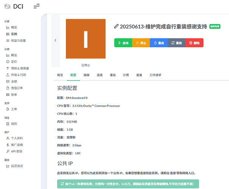Click the 重启 restart button
This screenshot has width=229, height=189.
point(159,43)
